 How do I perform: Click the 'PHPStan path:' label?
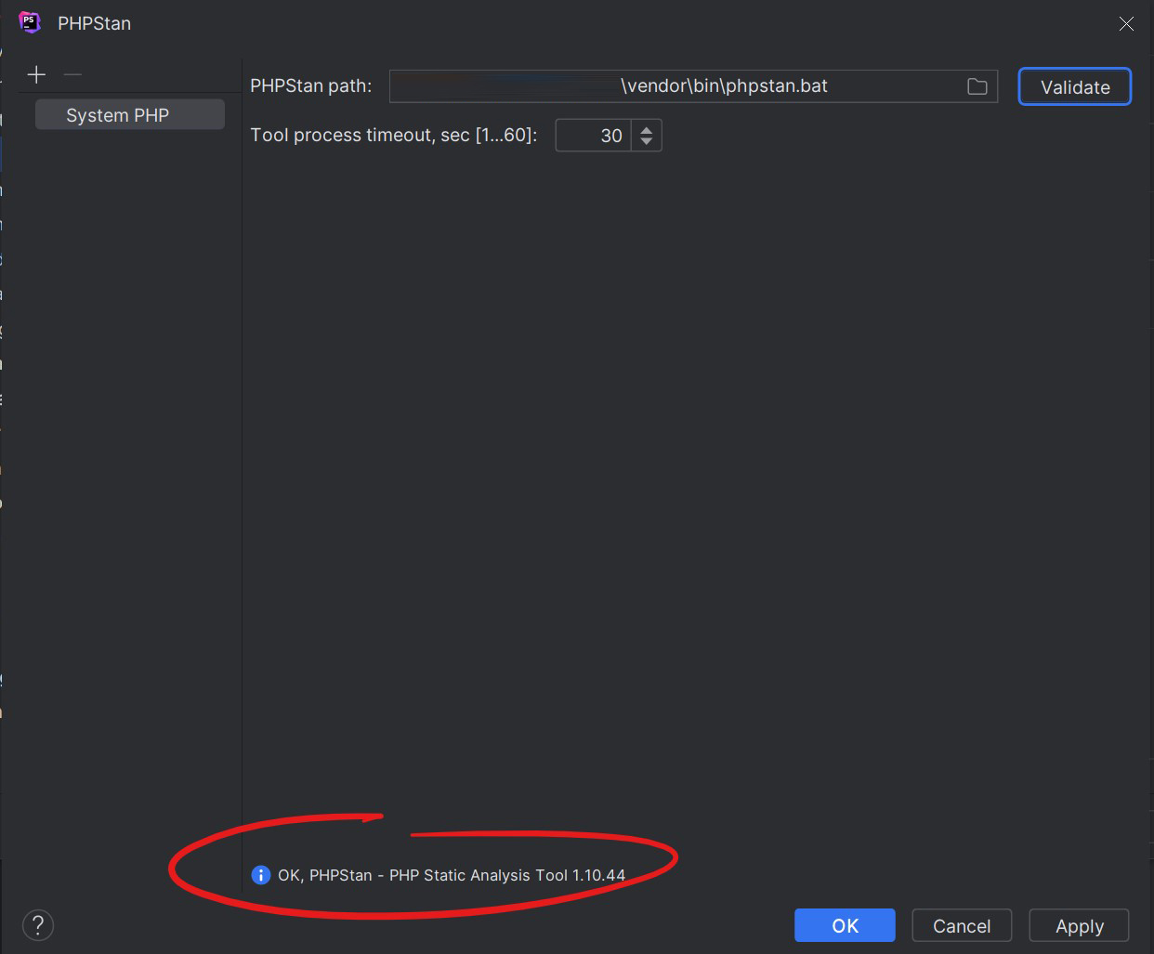tap(310, 86)
